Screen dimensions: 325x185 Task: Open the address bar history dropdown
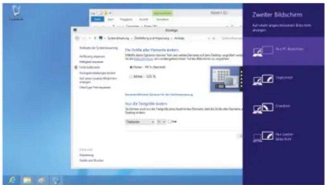point(209,38)
